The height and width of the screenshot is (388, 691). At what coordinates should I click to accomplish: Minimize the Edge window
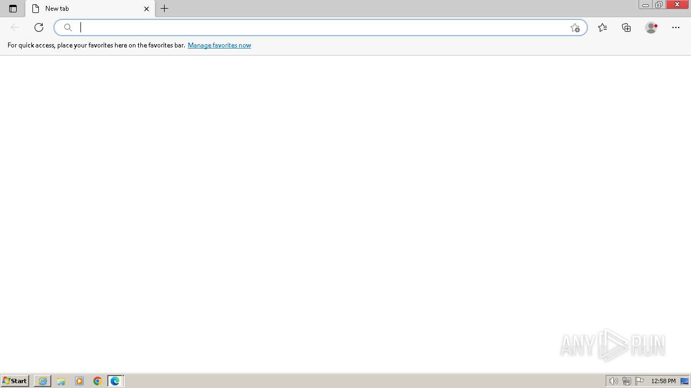[x=645, y=5]
